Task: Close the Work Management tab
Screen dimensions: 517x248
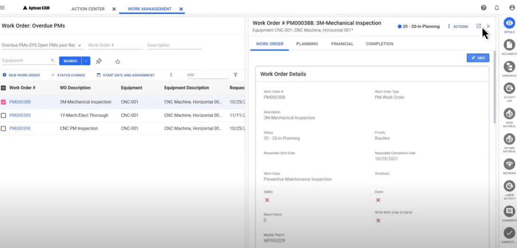Action: click(181, 9)
